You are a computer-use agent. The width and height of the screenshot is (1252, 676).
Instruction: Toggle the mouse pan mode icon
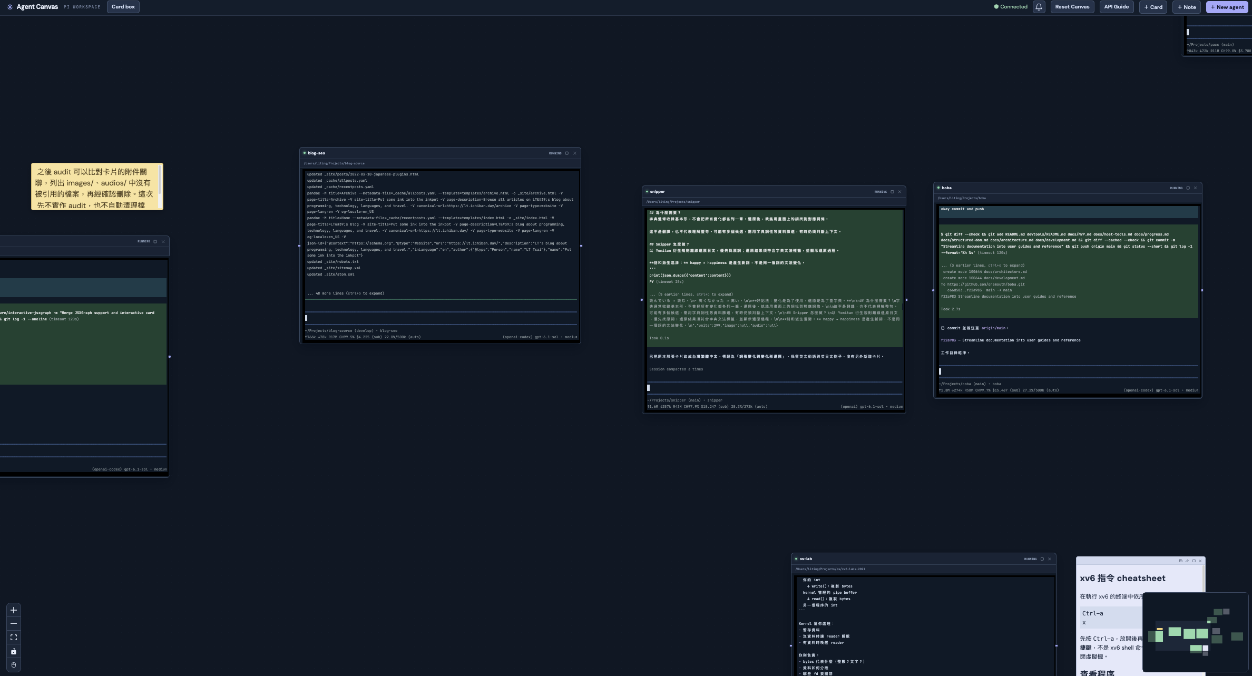click(x=14, y=665)
